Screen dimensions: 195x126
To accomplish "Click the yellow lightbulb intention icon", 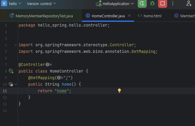I will point(119,91).
